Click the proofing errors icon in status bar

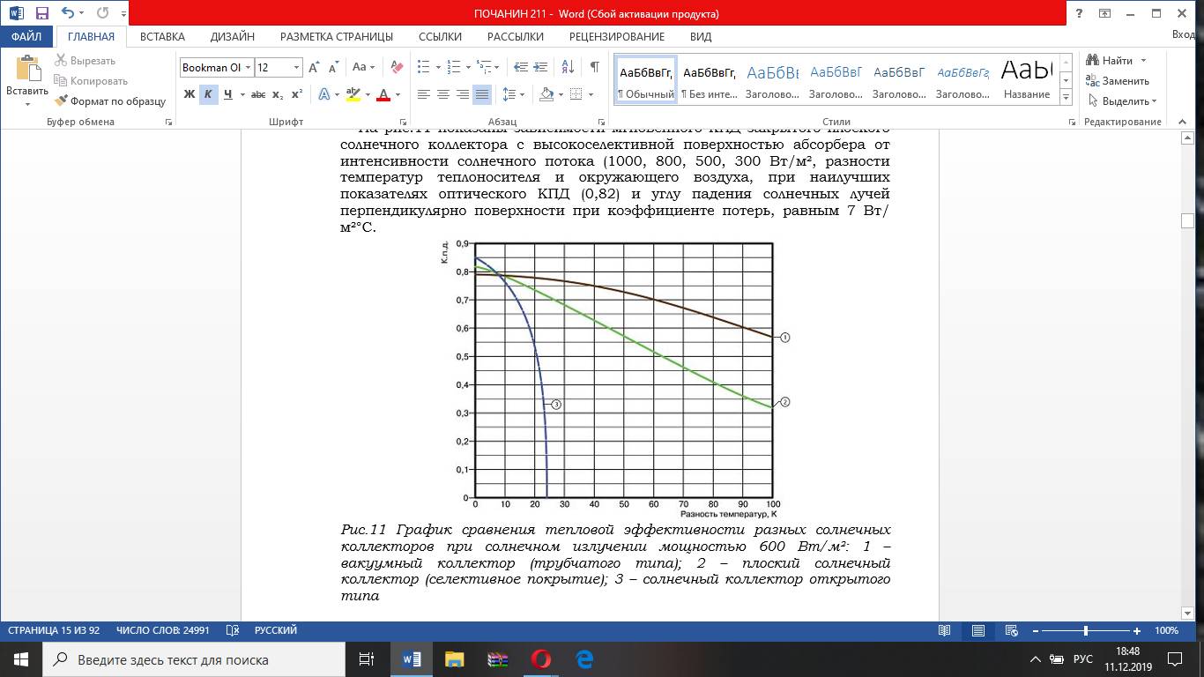tap(233, 631)
